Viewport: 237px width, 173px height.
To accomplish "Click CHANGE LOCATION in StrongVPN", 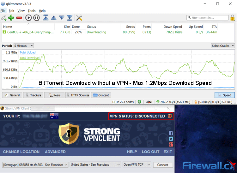I will (21, 152).
